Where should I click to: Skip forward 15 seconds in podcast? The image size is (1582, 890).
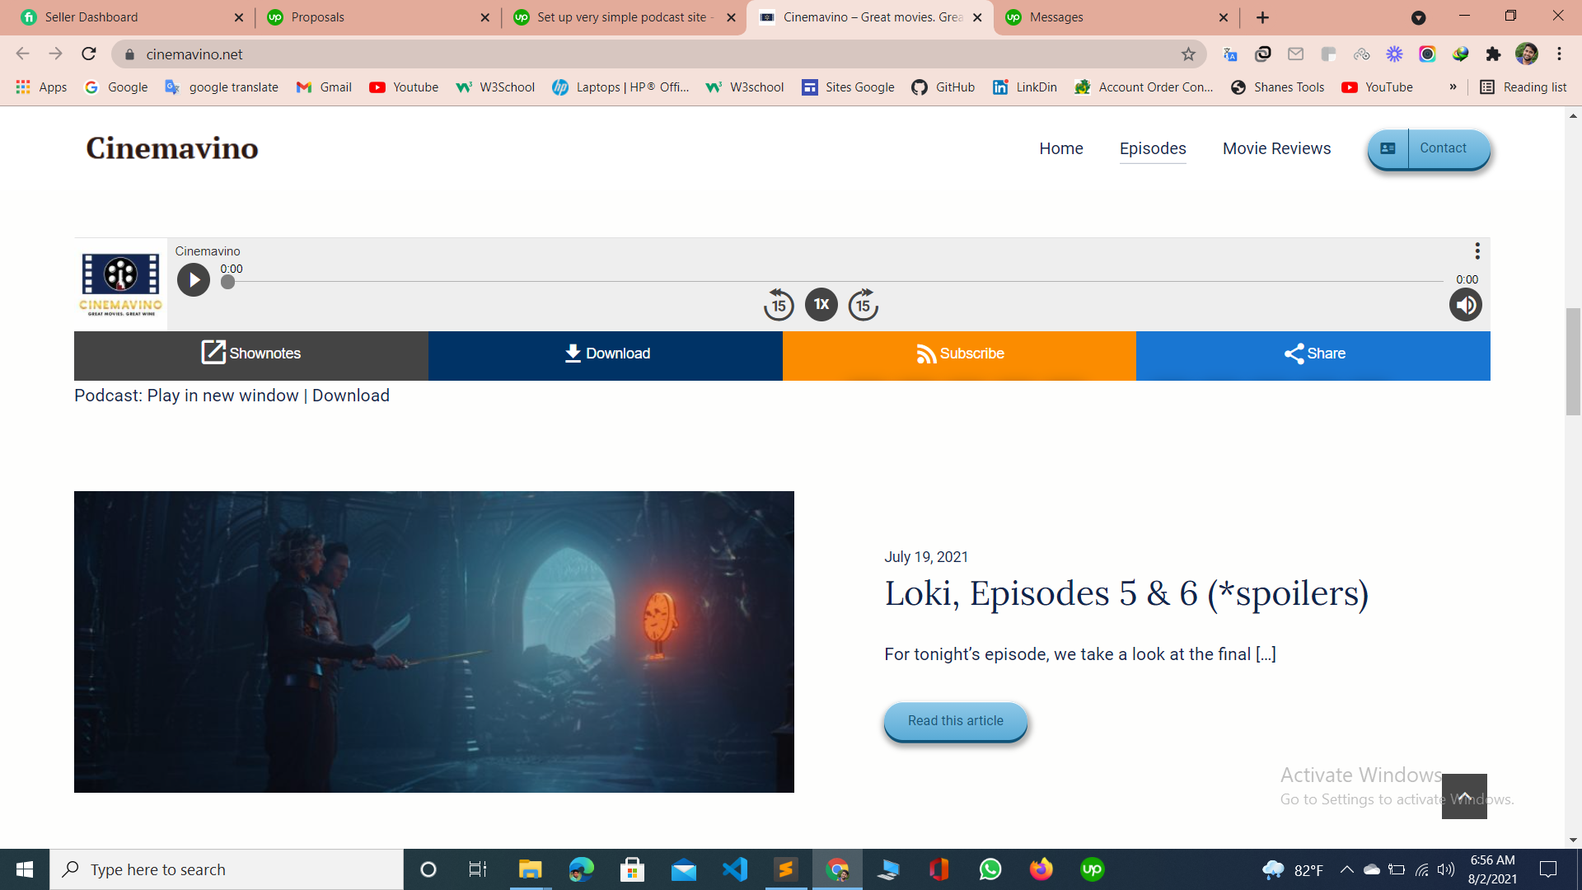[x=863, y=305]
